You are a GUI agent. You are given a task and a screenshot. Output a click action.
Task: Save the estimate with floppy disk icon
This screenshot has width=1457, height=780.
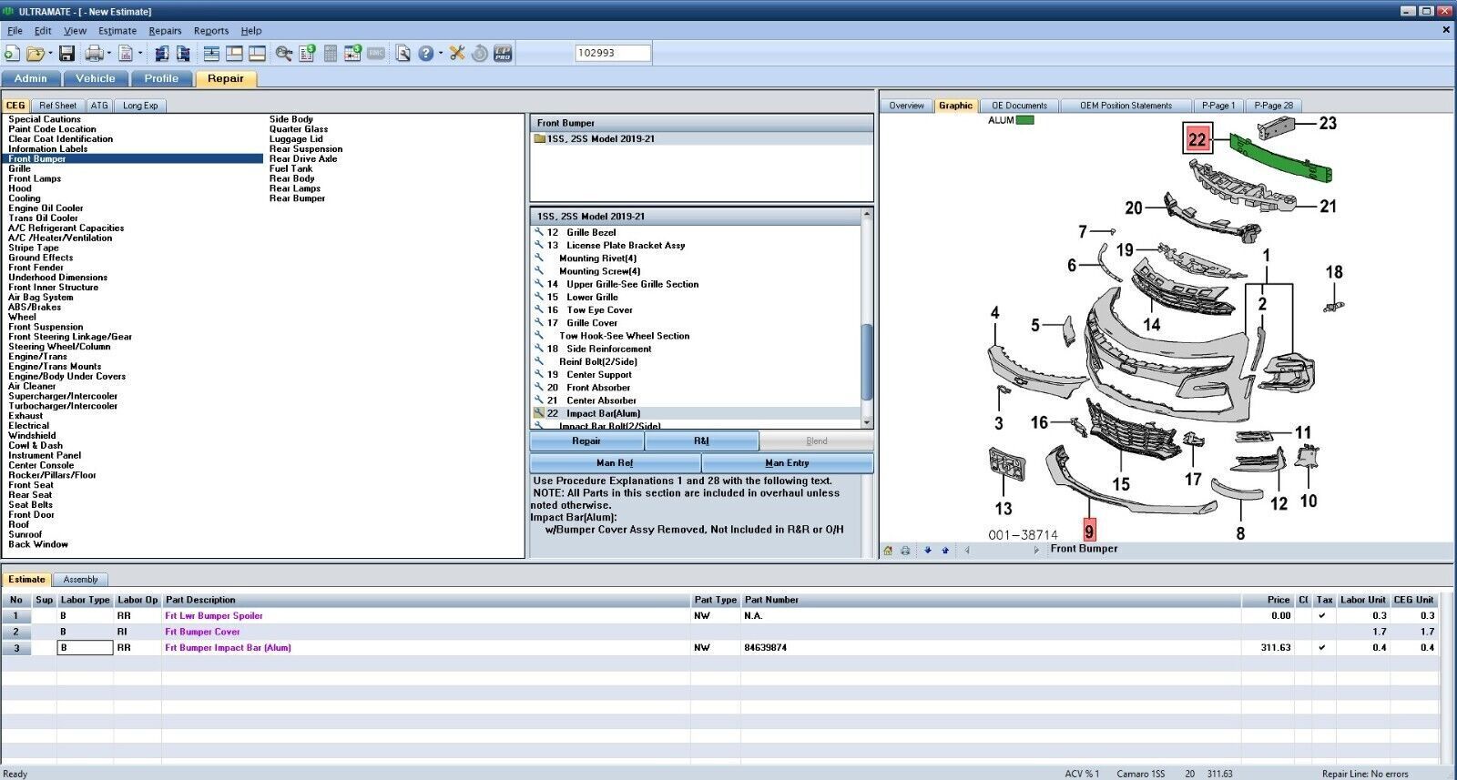pyautogui.click(x=66, y=54)
